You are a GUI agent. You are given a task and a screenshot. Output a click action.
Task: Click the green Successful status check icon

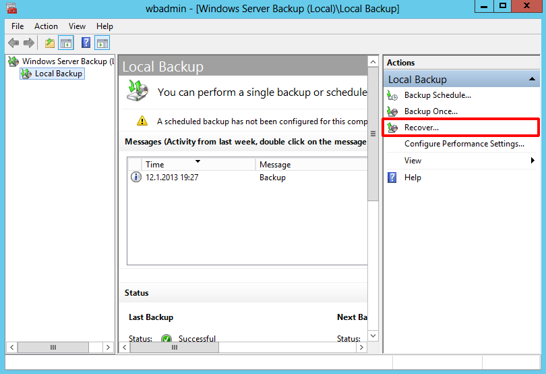coord(166,338)
